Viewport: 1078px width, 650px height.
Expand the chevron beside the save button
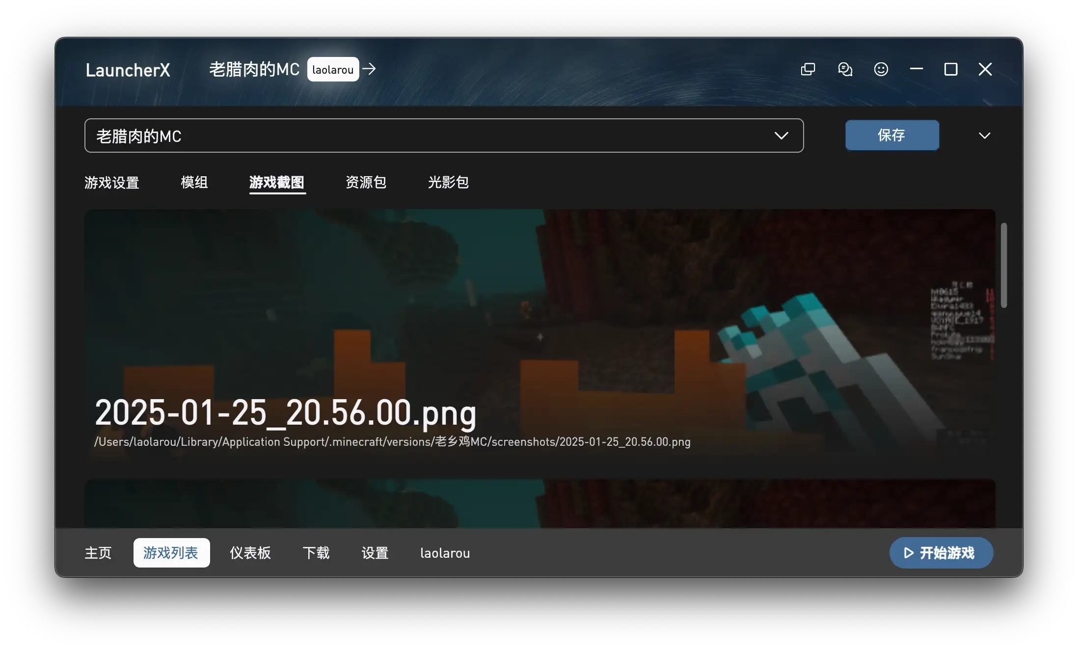point(984,135)
